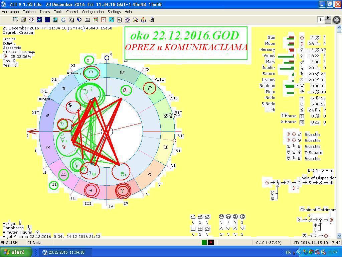Viewport: 342px width, 257px height.
Task: Click the crossed tools settings icon
Action: pyautogui.click(x=136, y=20)
